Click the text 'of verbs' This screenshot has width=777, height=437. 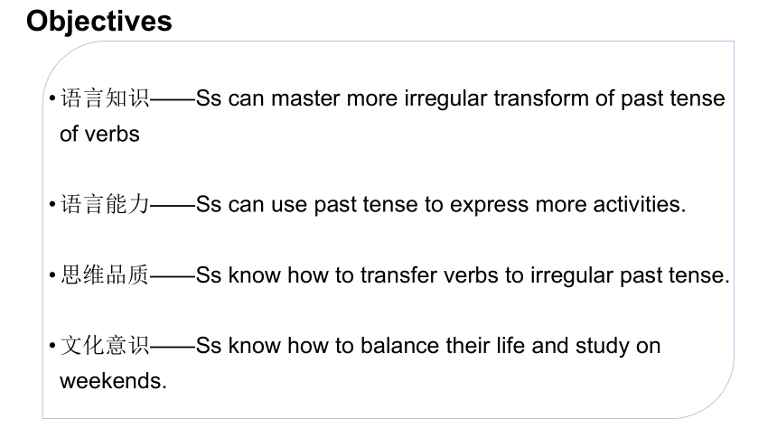coord(99,134)
